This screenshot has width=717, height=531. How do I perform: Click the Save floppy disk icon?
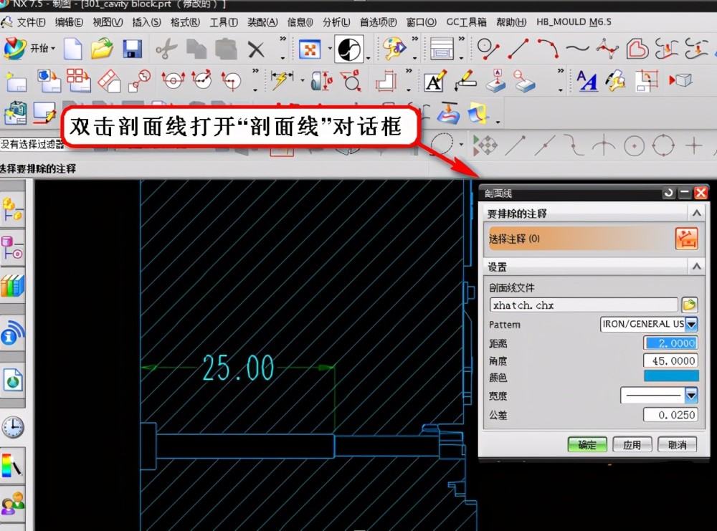tap(132, 49)
